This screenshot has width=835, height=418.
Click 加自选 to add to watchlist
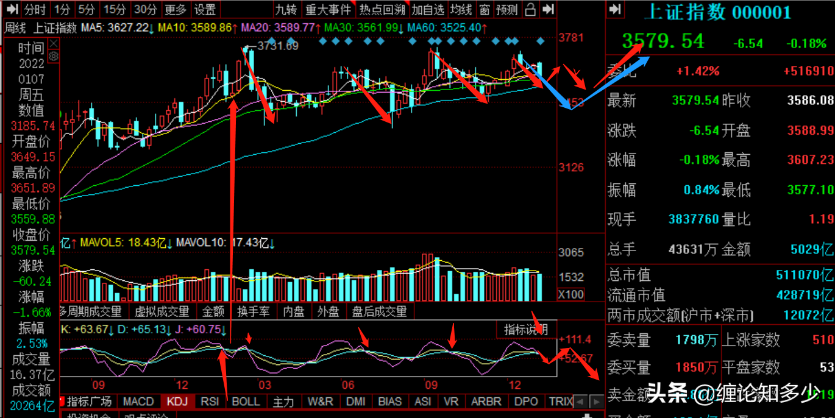click(428, 9)
